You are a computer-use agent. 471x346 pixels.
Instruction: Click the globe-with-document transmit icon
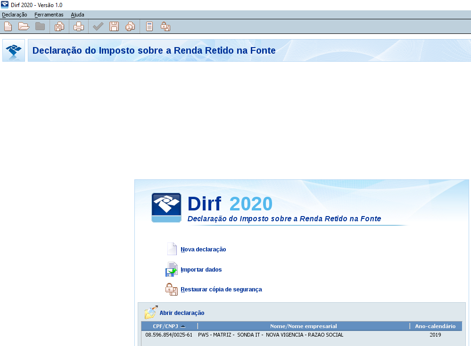130,27
